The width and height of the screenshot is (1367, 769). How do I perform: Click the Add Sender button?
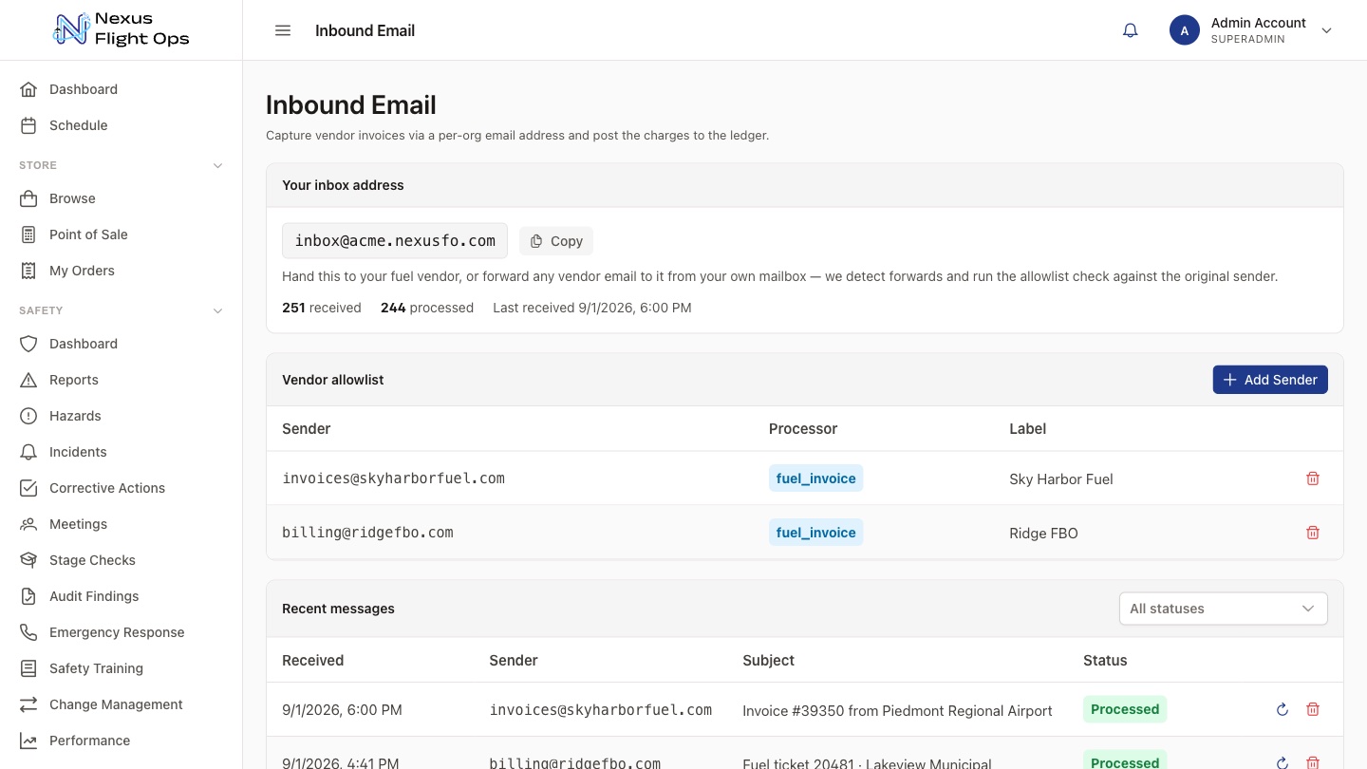[1270, 380]
